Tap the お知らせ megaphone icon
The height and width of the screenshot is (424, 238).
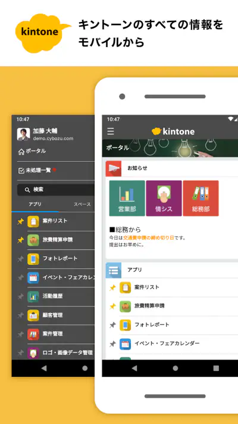click(x=113, y=168)
